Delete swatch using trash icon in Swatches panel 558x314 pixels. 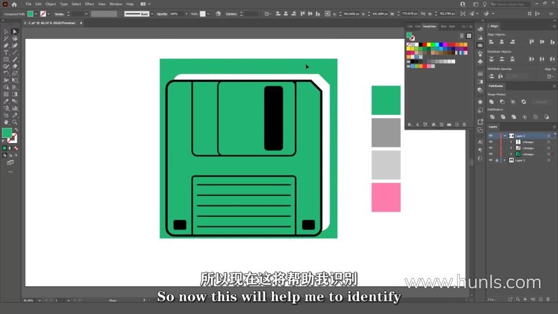click(x=464, y=124)
